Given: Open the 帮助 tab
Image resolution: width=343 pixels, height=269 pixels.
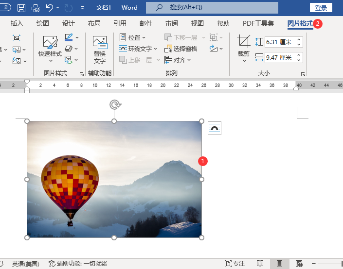Looking at the screenshot, I should tap(223, 23).
